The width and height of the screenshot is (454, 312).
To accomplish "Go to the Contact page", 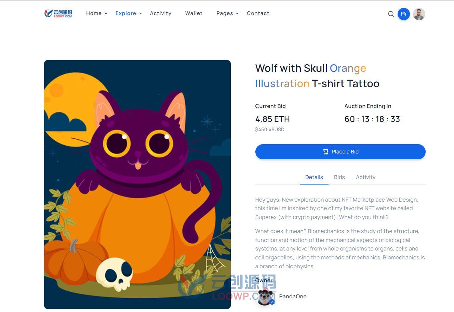I will pos(258,13).
